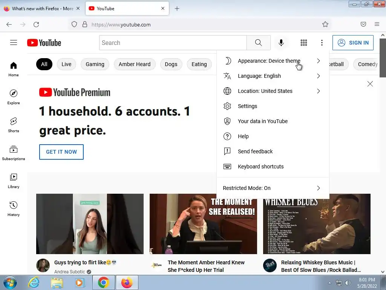This screenshot has width=386, height=290.
Task: Click the Firefox taskbar button
Action: click(127, 282)
